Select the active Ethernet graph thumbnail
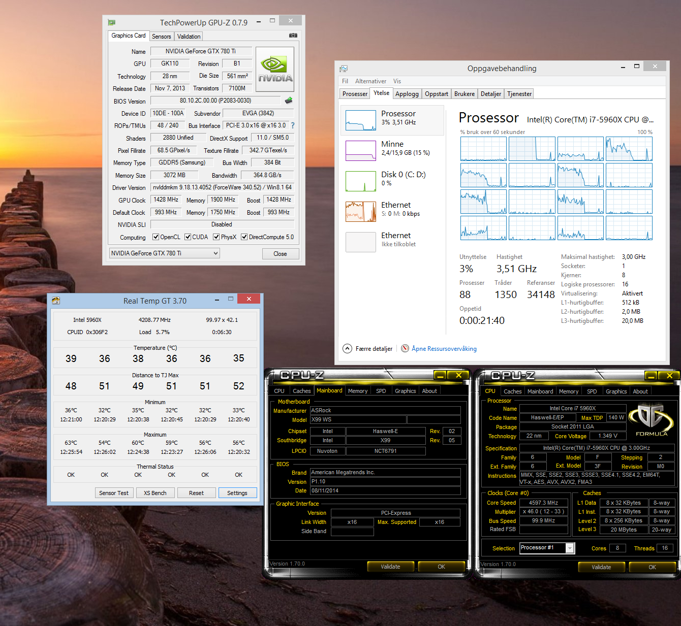The width and height of the screenshot is (681, 626). coord(360,212)
